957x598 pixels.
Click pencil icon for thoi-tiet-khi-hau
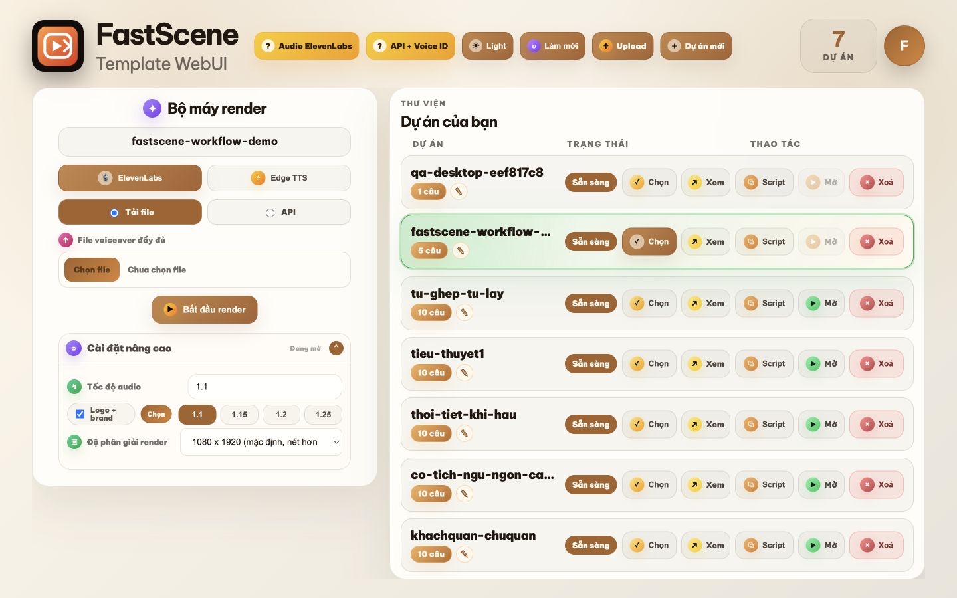(465, 433)
